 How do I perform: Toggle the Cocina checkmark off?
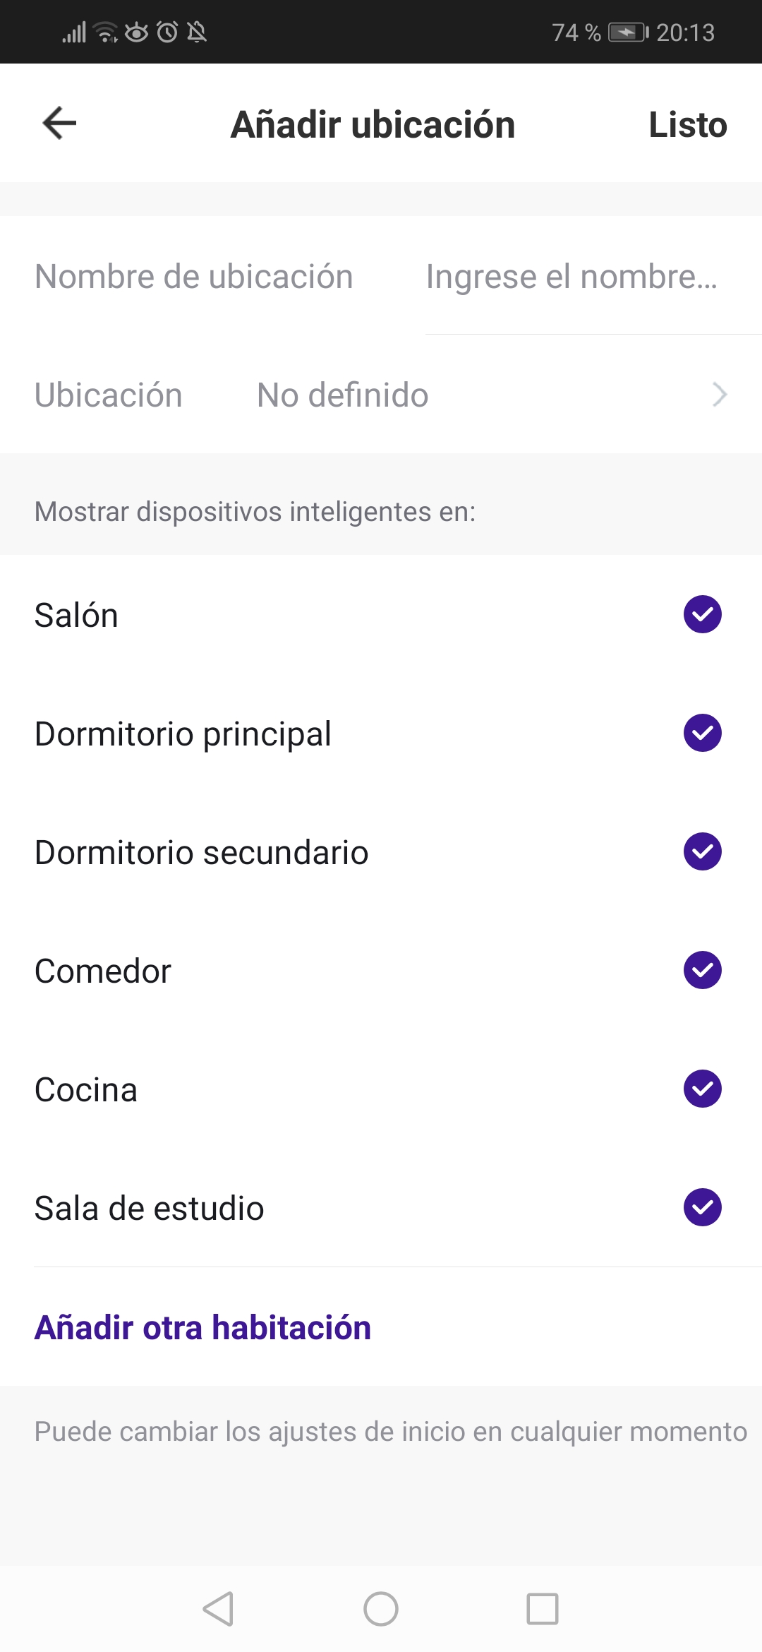click(702, 1089)
